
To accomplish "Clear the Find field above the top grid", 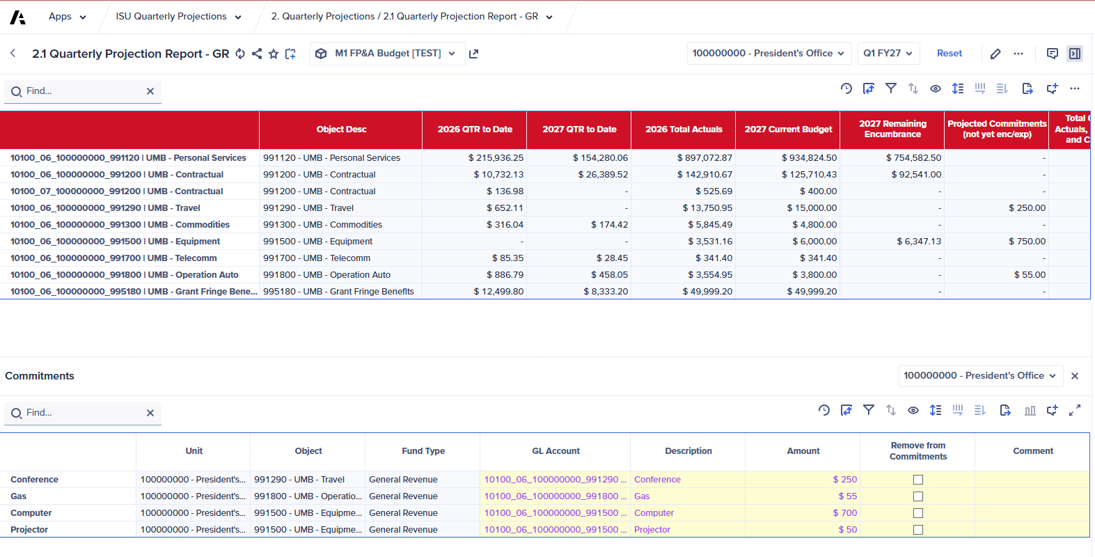I will [150, 91].
